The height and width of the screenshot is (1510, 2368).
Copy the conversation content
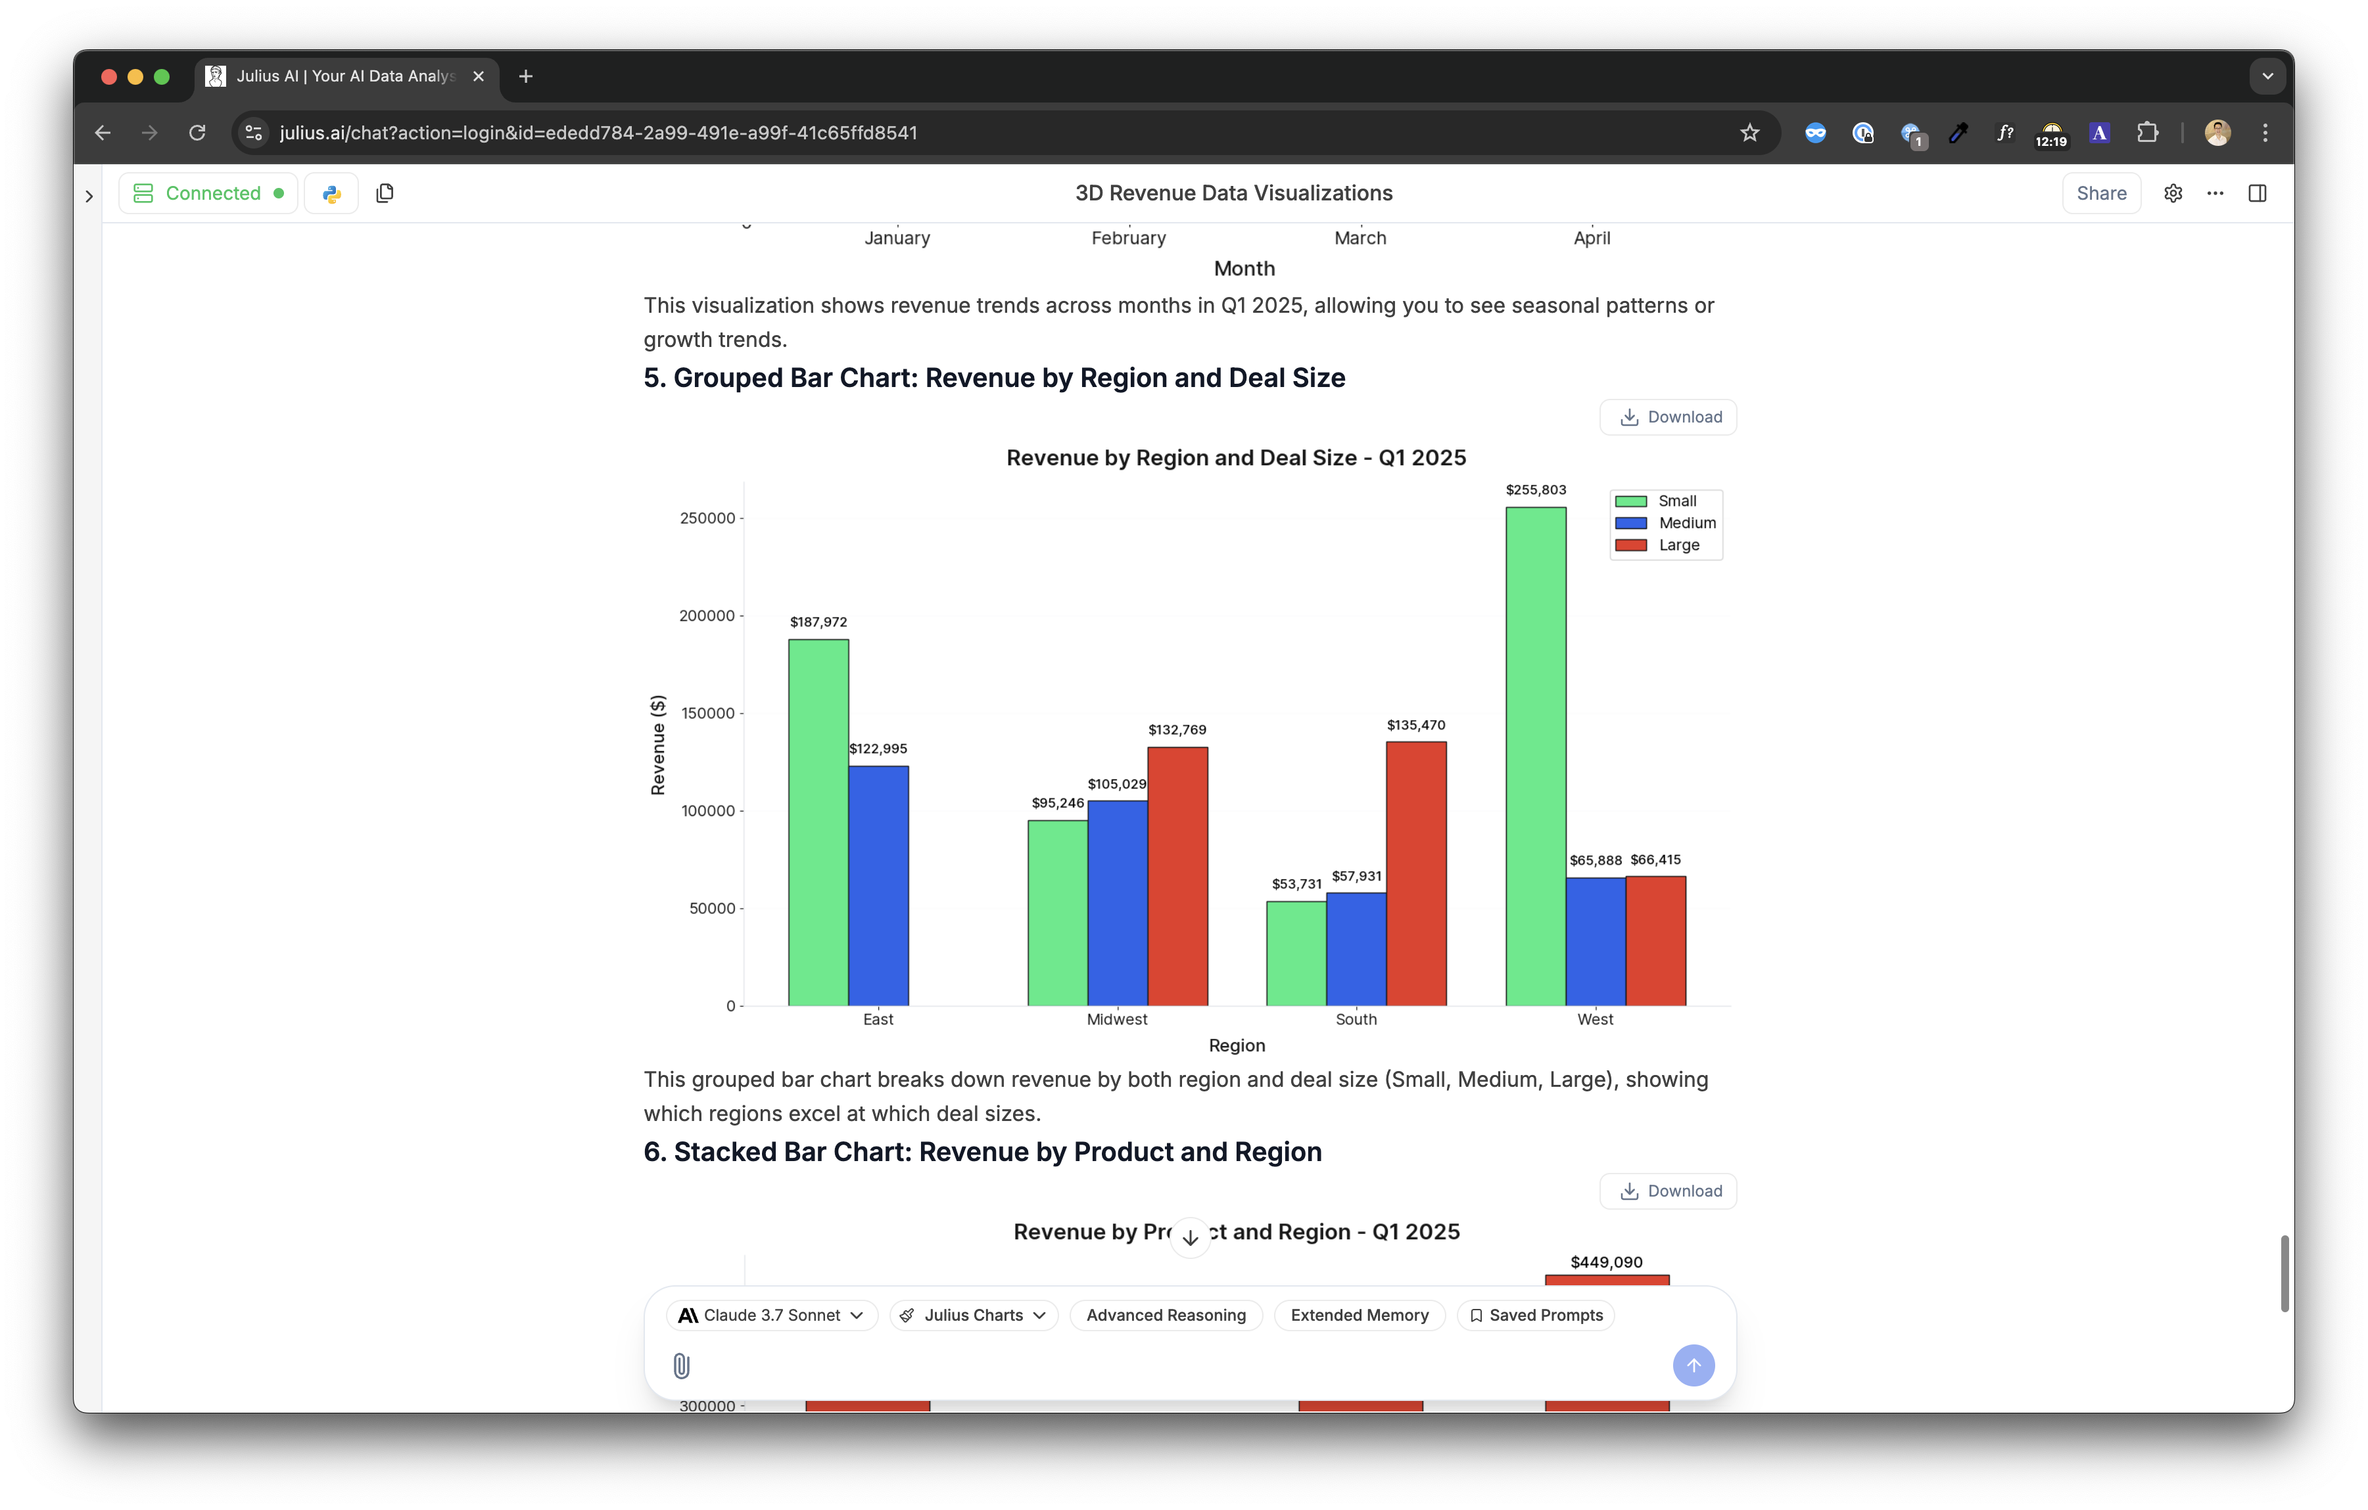coord(385,193)
